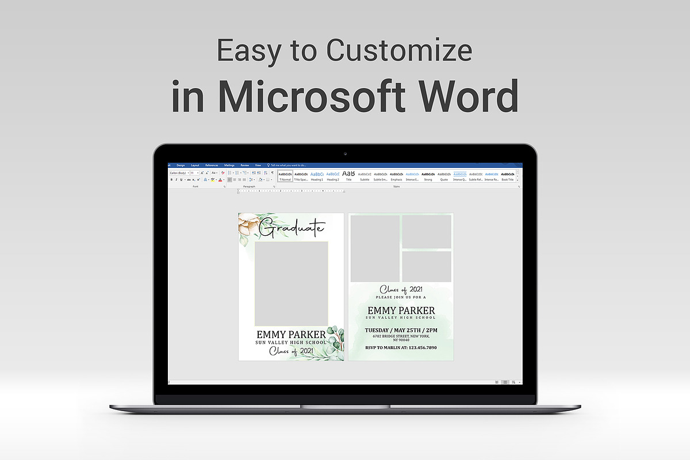Click 'TUESDAY / MAY 25TH / 2PM' text
This screenshot has height=460, width=690.
401,330
